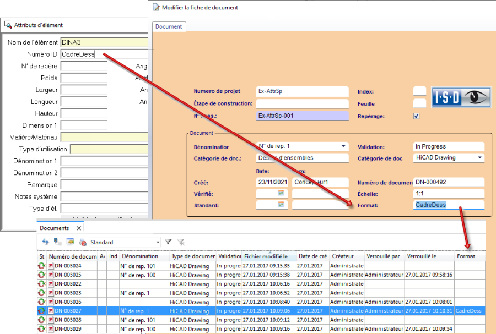Click the ISD eye logo
Screen dimensions: 496x334
tap(461, 97)
